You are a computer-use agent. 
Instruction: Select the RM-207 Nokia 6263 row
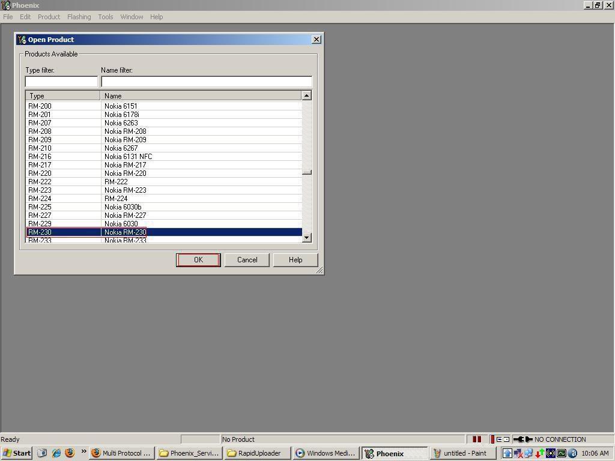(164, 122)
